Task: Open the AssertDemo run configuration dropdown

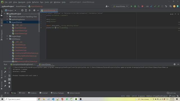Action: tap(120, 6)
